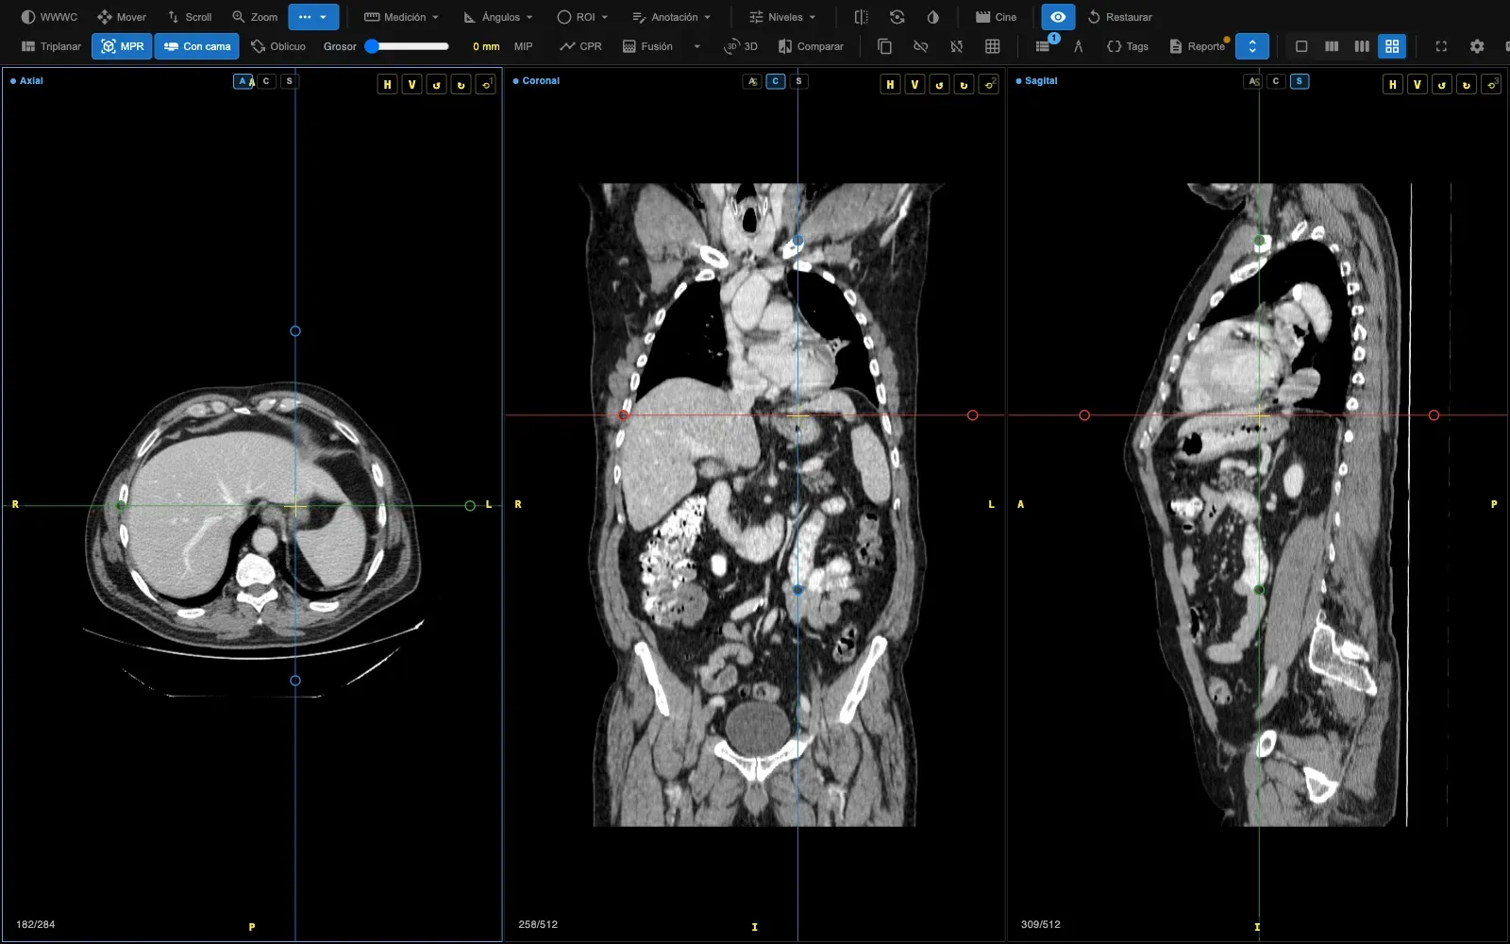This screenshot has height=944, width=1510.
Task: Click the Restaurar button
Action: point(1119,17)
